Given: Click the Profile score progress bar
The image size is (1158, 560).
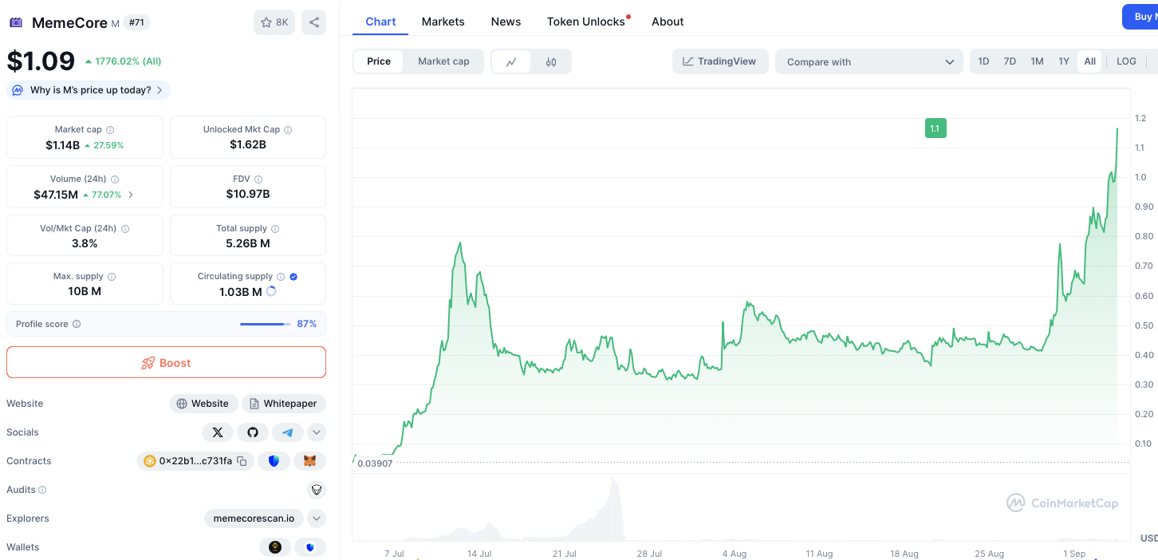Looking at the screenshot, I should (266, 324).
